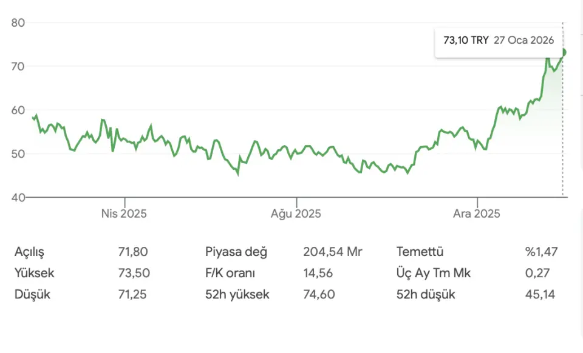Click the 40 value on price axis

tap(18, 197)
